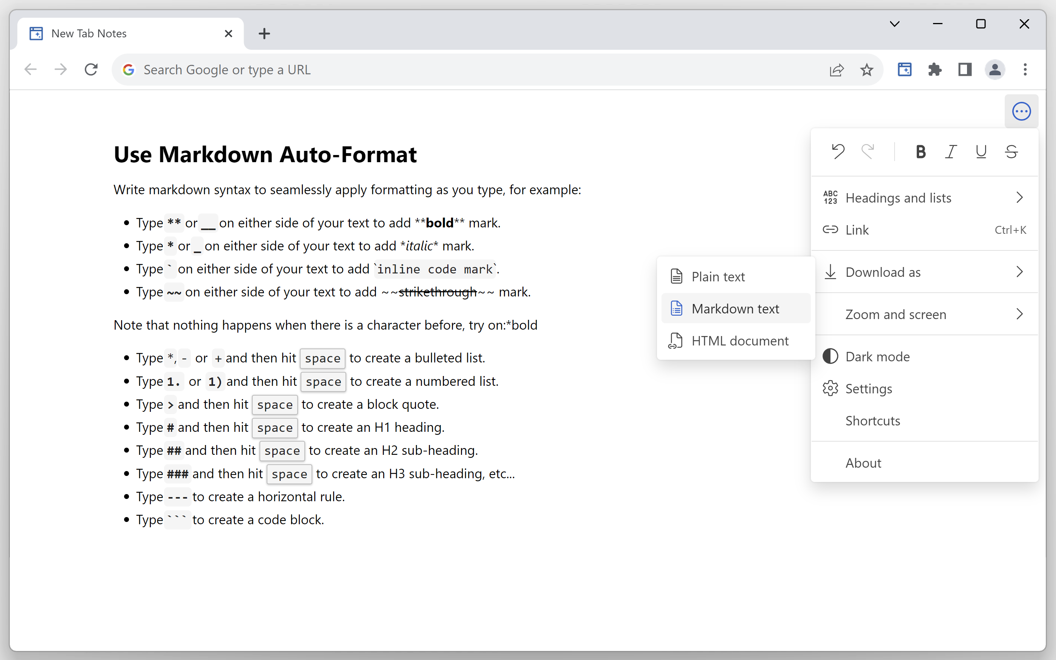The width and height of the screenshot is (1056, 660).
Task: Click the Redo arrow icon
Action: [868, 152]
